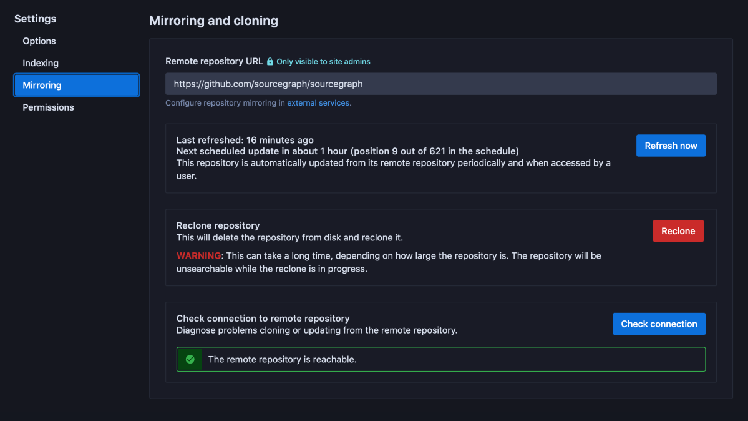Open the Permissions settings page
This screenshot has height=421, width=748.
coord(48,107)
